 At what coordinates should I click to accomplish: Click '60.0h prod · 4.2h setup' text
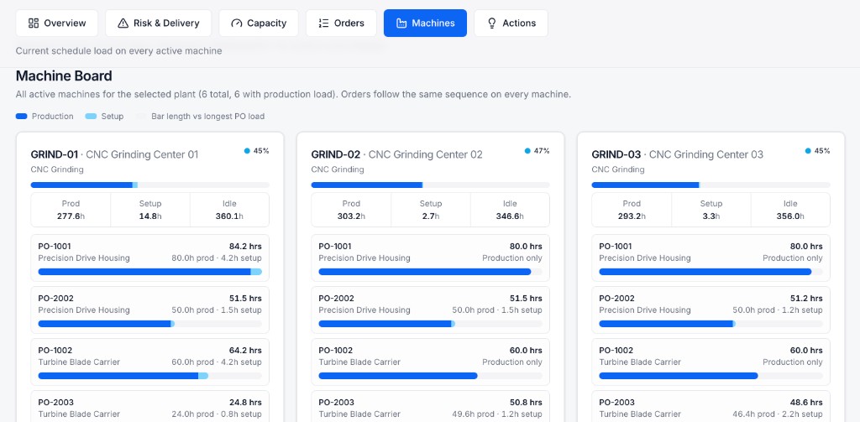click(x=217, y=362)
